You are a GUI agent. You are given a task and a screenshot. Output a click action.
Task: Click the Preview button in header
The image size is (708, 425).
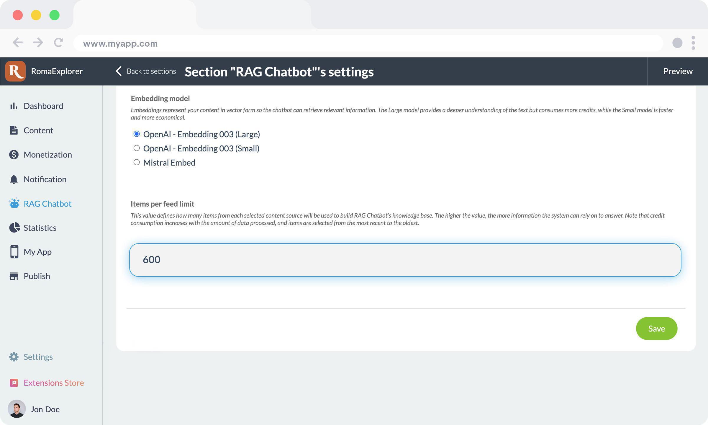678,71
